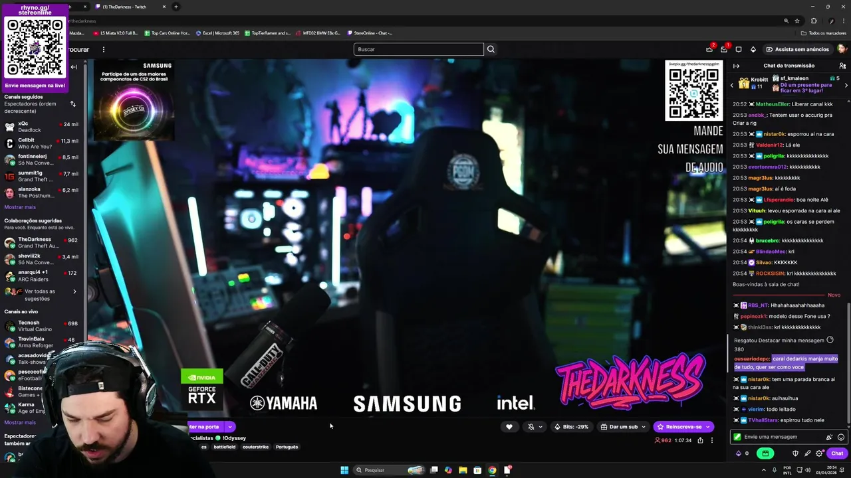Open dropdown arrow beside notification bell

coord(540,427)
